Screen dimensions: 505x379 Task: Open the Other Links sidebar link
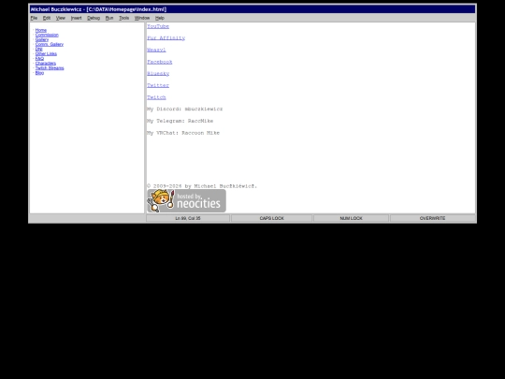(46, 54)
